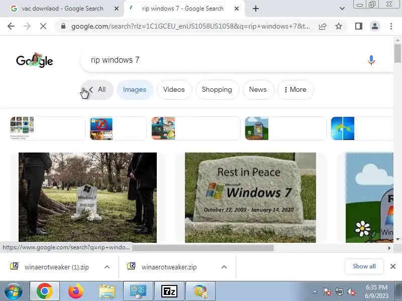Expand the tab search chevron
This screenshot has width=402, height=301.
point(342,9)
